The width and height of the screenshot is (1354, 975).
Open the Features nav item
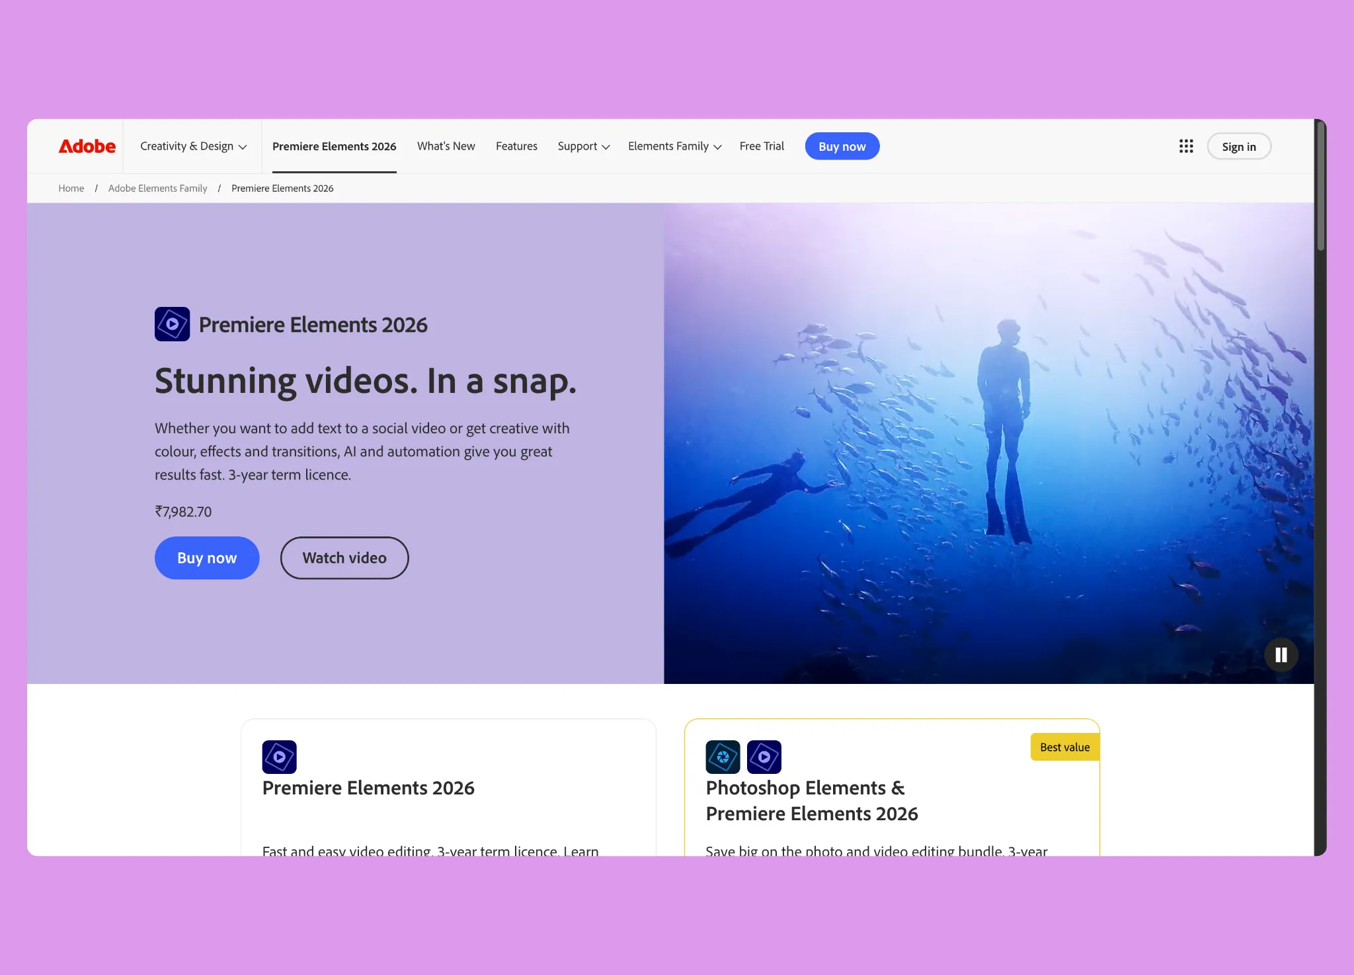[516, 146]
